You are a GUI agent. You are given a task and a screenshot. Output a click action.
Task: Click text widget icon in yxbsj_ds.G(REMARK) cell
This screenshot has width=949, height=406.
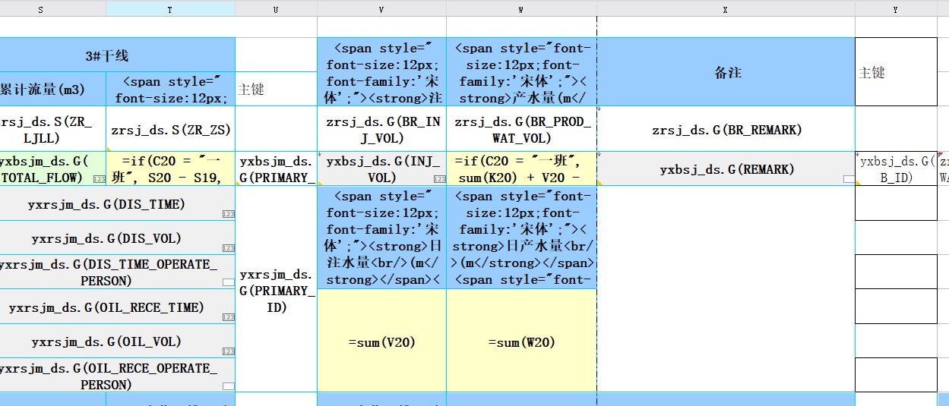pos(848,180)
